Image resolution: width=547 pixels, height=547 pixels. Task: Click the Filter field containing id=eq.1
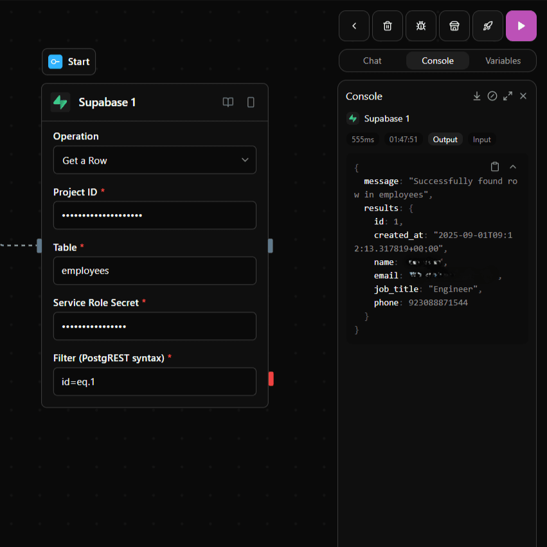pyautogui.click(x=154, y=381)
